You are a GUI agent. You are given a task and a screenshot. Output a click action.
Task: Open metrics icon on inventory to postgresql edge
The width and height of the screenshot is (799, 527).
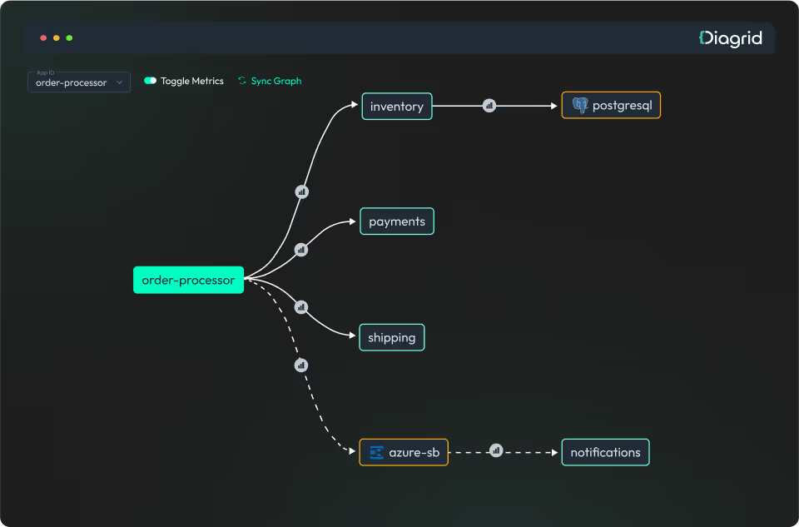[x=489, y=105]
